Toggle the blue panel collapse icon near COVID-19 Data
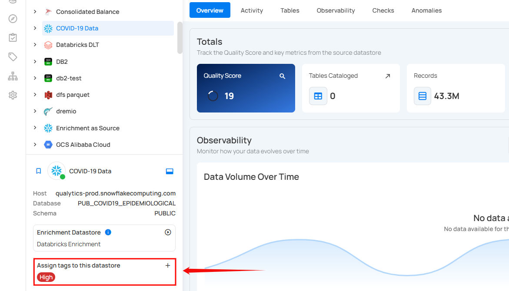 click(170, 171)
